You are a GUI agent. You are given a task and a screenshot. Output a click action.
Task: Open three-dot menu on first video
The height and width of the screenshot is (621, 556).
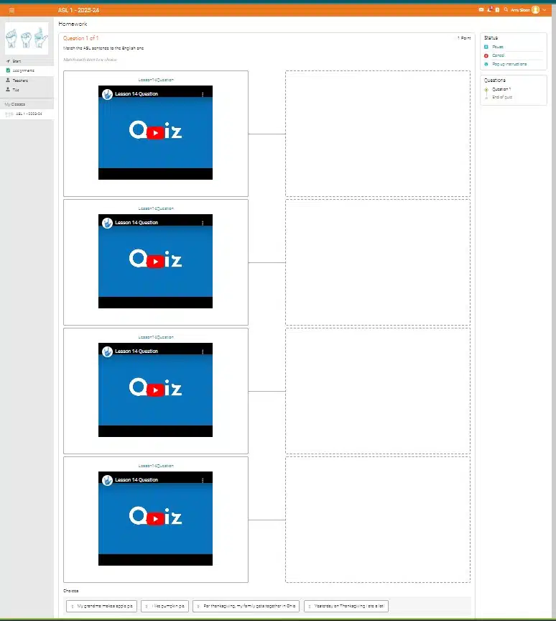click(203, 94)
